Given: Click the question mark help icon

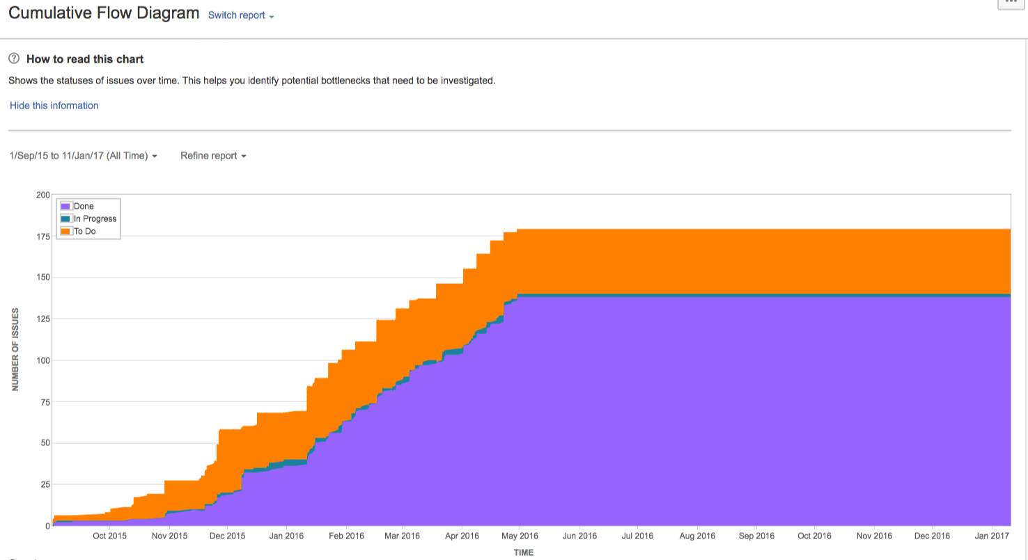Looking at the screenshot, I should 14,59.
